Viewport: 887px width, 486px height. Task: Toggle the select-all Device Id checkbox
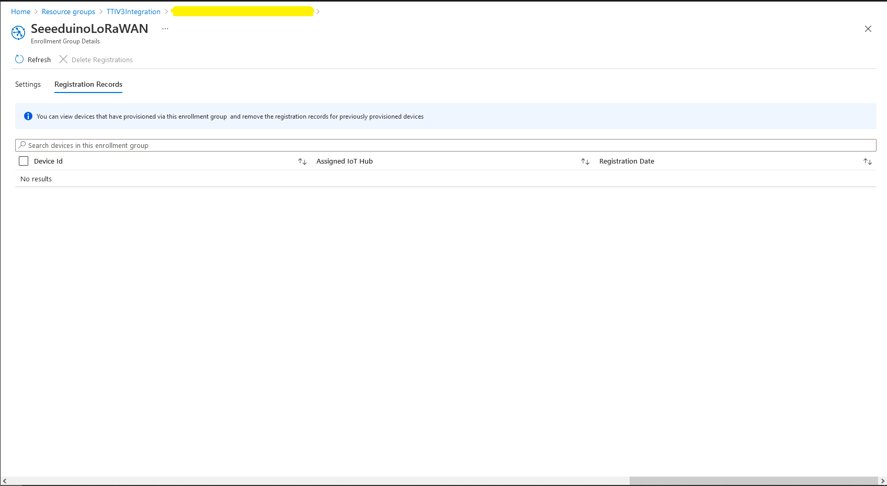tap(24, 161)
